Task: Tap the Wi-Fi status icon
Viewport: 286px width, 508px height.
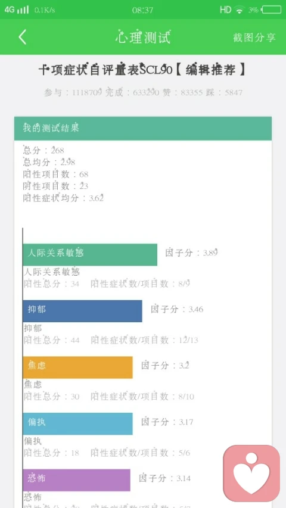Action: [x=240, y=10]
